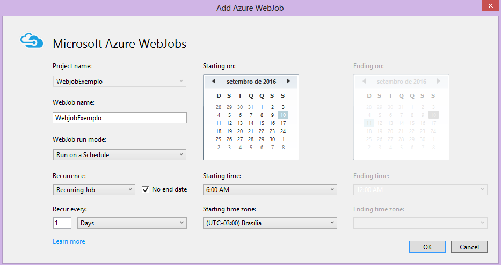Select day 27 in Starting on calendar
This screenshot has height=265, width=501.
click(x=240, y=139)
